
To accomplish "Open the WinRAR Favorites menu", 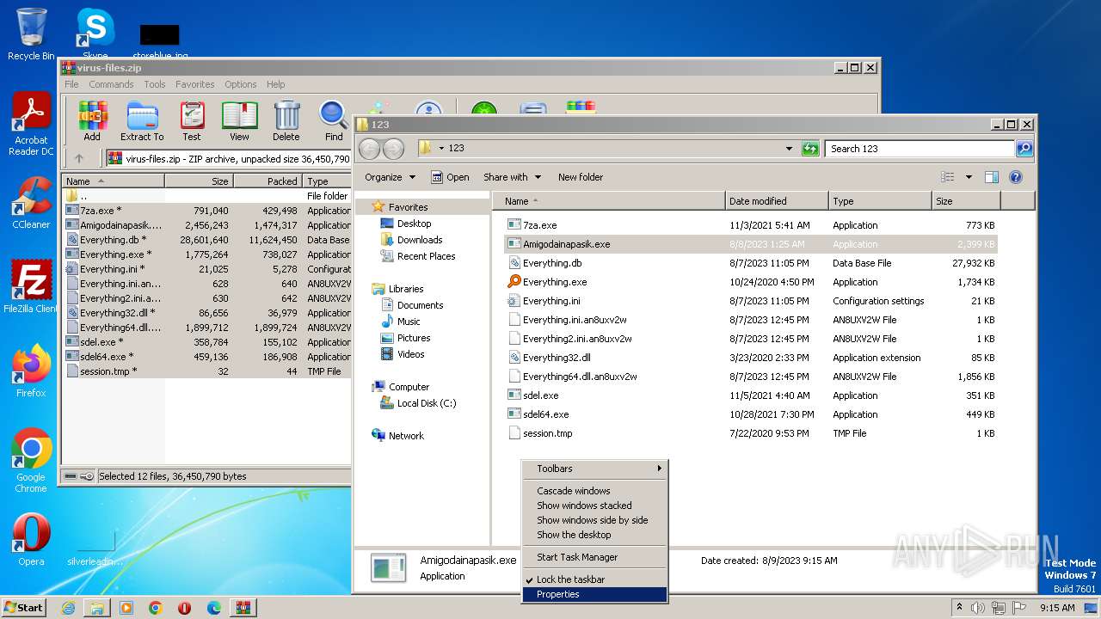I will tap(195, 84).
